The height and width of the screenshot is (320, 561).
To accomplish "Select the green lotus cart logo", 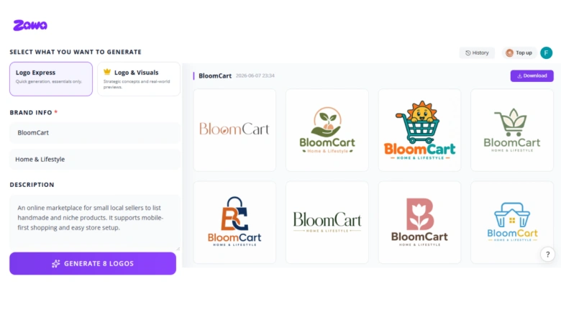I will [x=512, y=130].
